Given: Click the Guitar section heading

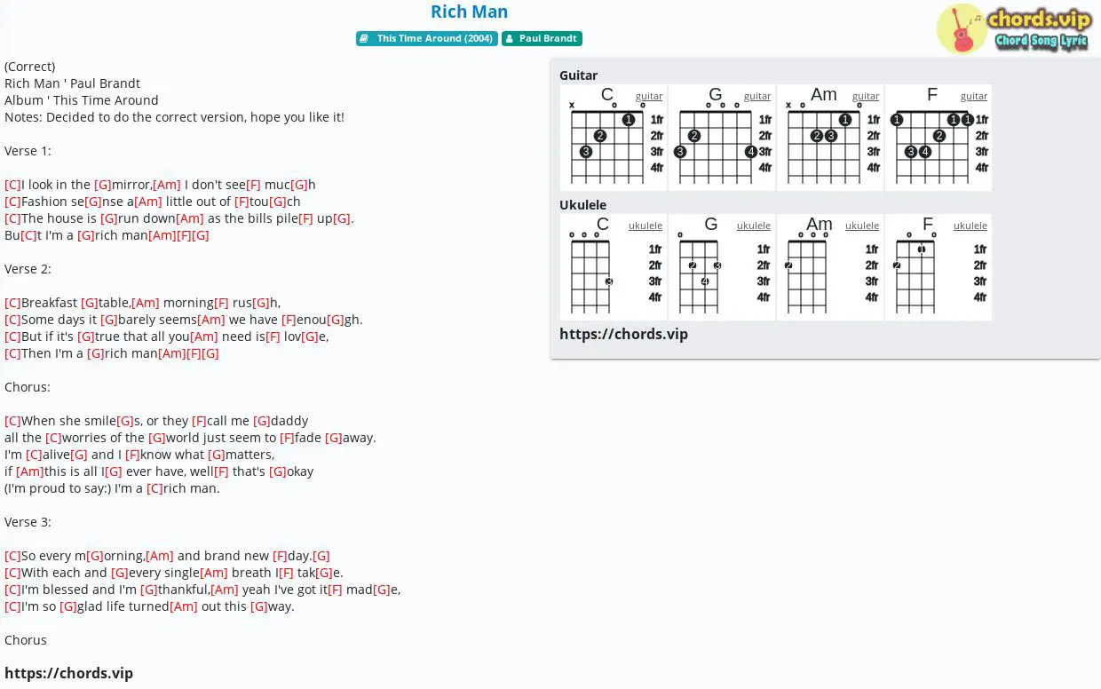Looking at the screenshot, I should [x=578, y=75].
